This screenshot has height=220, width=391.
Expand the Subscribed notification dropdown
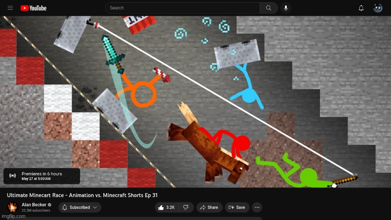[80, 207]
